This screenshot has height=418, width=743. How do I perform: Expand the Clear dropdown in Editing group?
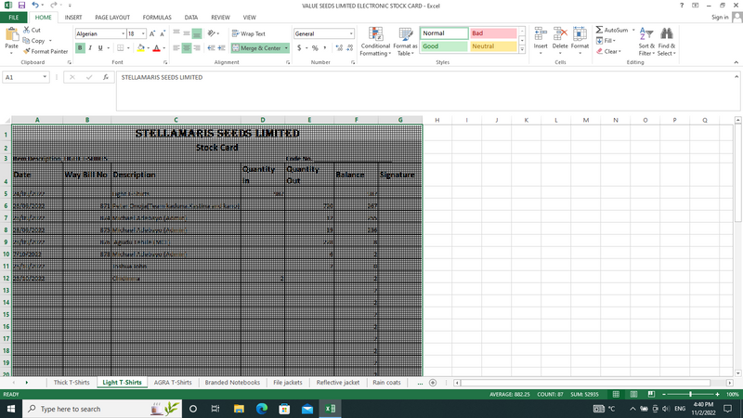coord(619,51)
